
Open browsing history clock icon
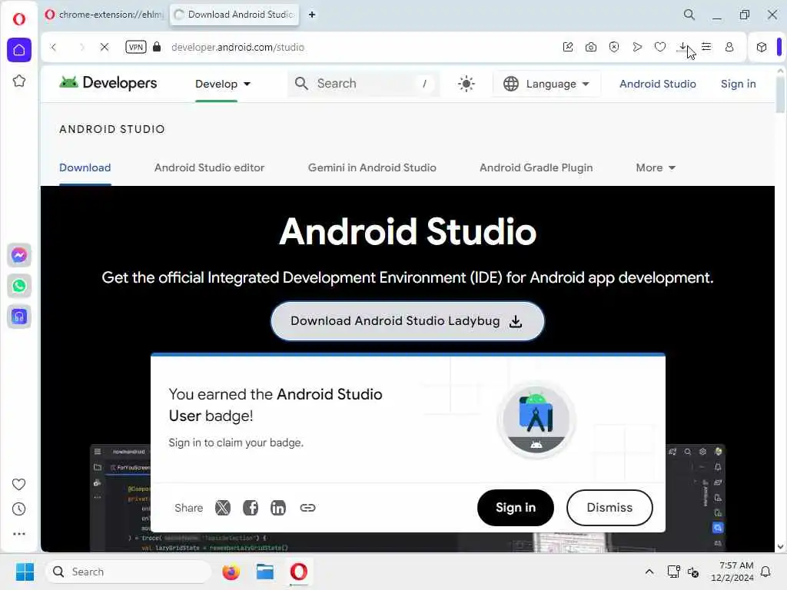tap(18, 509)
